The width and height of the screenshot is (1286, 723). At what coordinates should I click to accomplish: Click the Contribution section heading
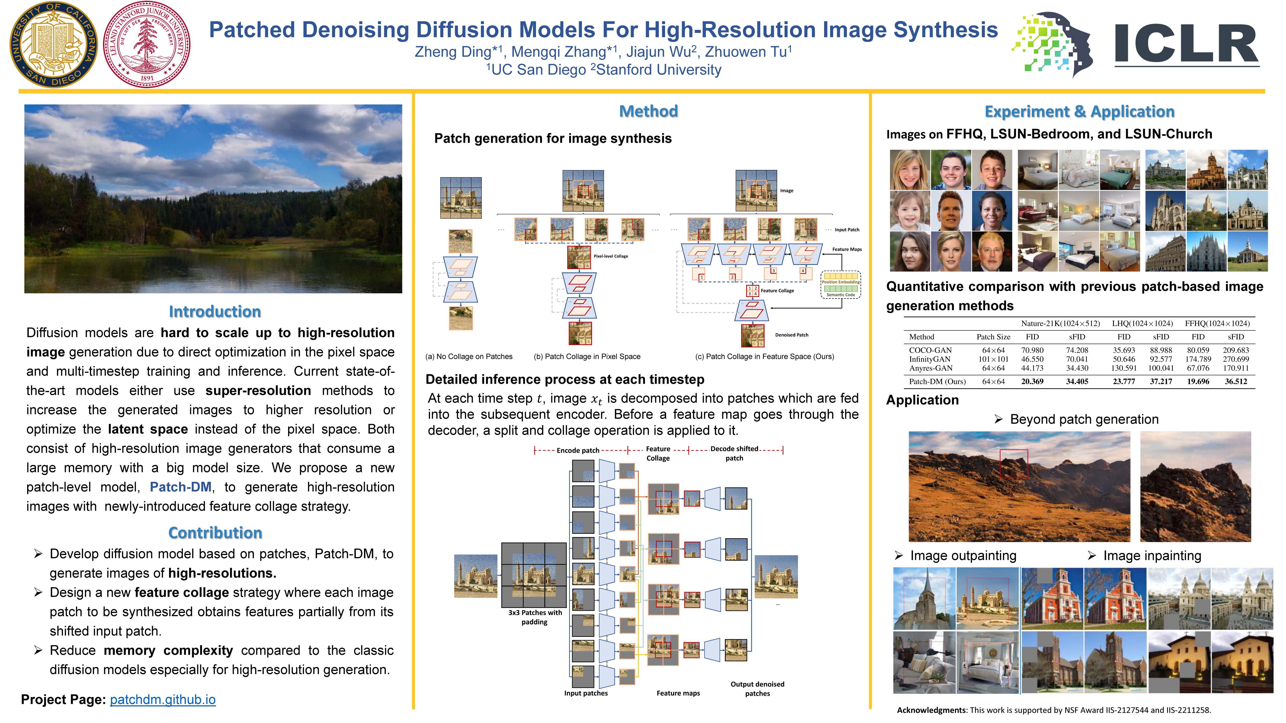[x=215, y=533]
